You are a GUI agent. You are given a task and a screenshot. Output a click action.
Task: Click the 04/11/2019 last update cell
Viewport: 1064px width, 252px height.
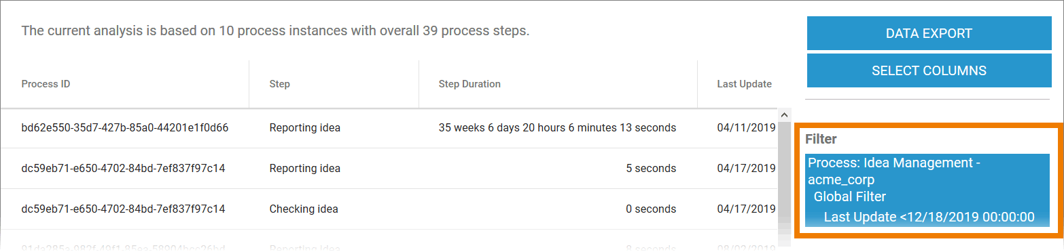click(x=746, y=127)
